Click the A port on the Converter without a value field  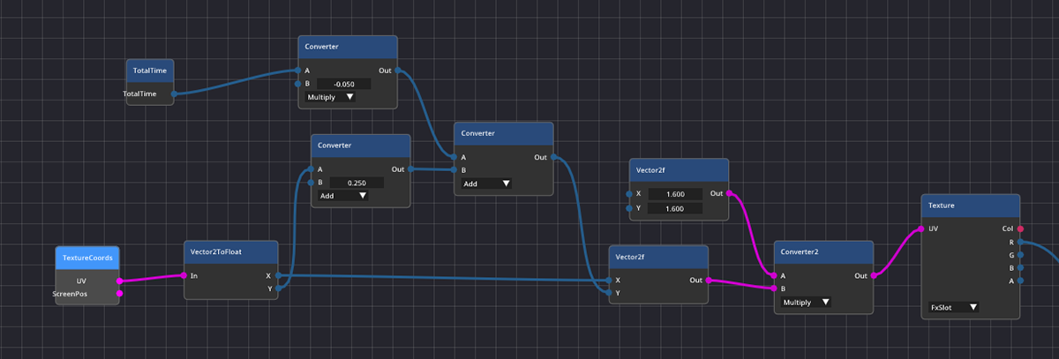[454, 157]
